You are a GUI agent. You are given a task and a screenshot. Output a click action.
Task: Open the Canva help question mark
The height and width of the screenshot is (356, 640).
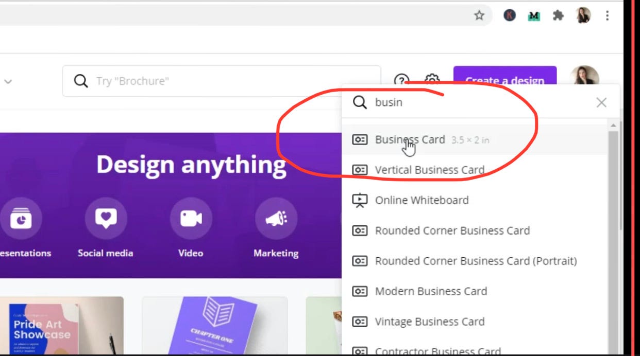[401, 81]
